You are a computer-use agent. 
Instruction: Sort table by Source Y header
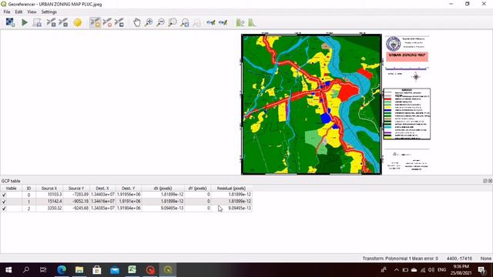(x=76, y=188)
